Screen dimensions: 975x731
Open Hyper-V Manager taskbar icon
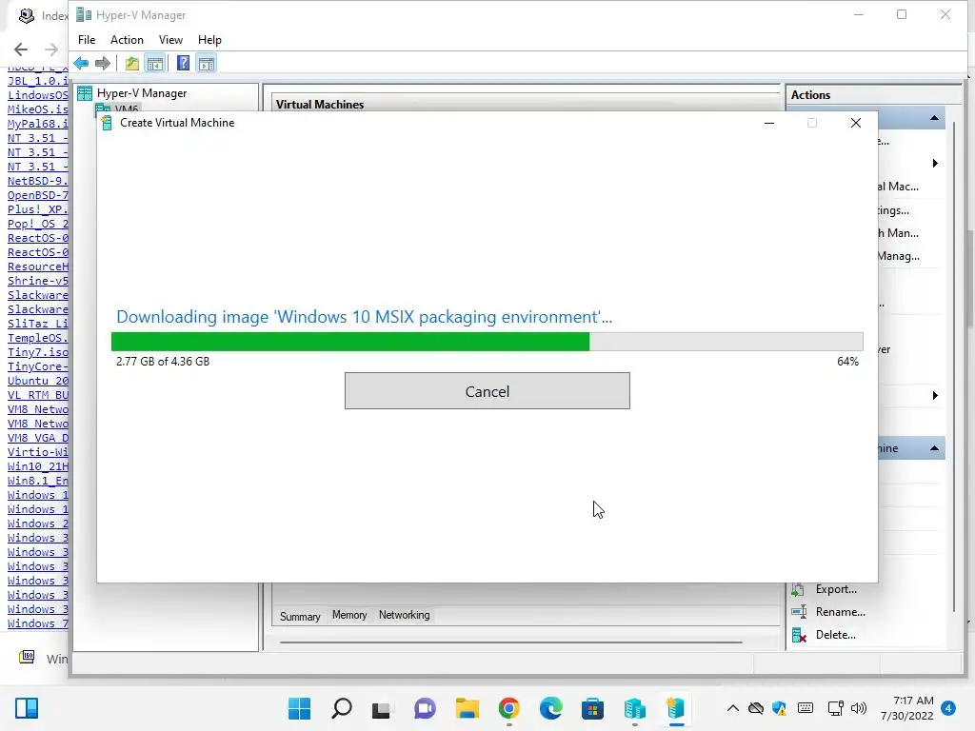[634, 708]
